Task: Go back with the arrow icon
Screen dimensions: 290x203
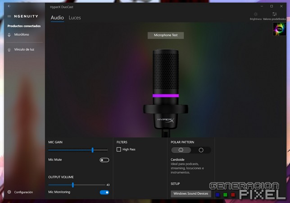Action: pyautogui.click(x=9, y=6)
